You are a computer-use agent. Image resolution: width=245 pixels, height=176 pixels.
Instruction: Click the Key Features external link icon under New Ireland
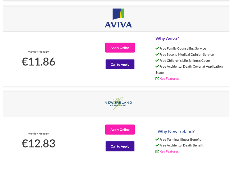[x=156, y=151]
